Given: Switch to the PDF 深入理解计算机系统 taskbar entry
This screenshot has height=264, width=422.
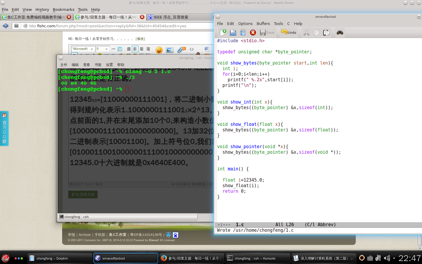Looking at the screenshot, I should click(324, 258).
